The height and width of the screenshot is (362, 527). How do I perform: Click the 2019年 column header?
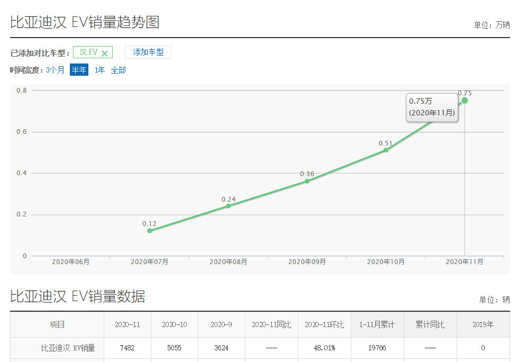[483, 324]
